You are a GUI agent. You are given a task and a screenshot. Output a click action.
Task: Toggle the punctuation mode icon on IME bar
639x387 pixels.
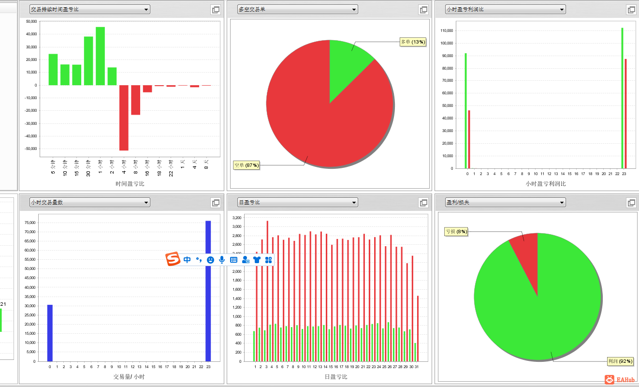pos(199,260)
